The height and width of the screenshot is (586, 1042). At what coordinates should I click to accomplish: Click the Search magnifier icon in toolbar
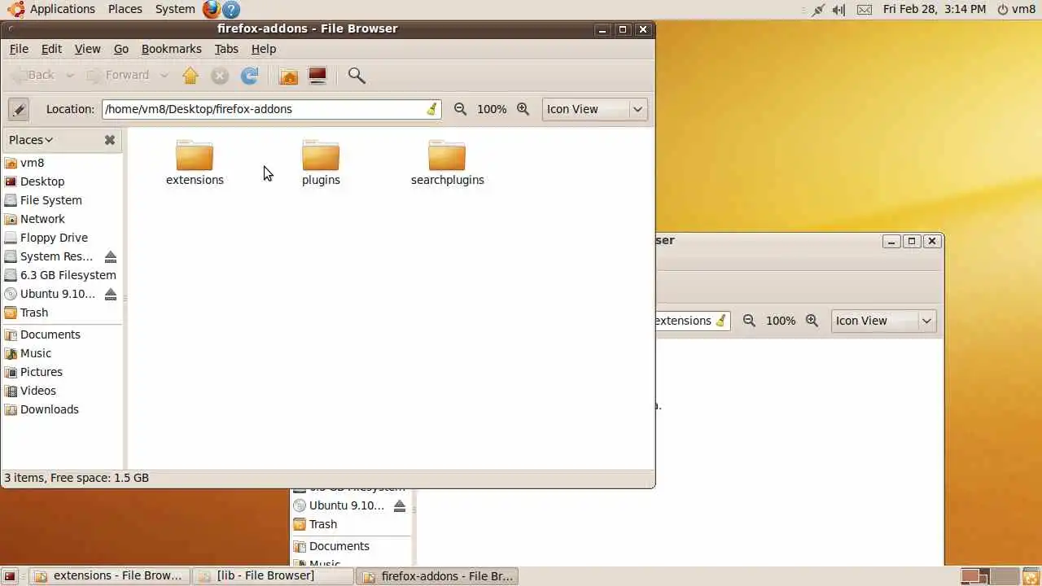tap(357, 76)
